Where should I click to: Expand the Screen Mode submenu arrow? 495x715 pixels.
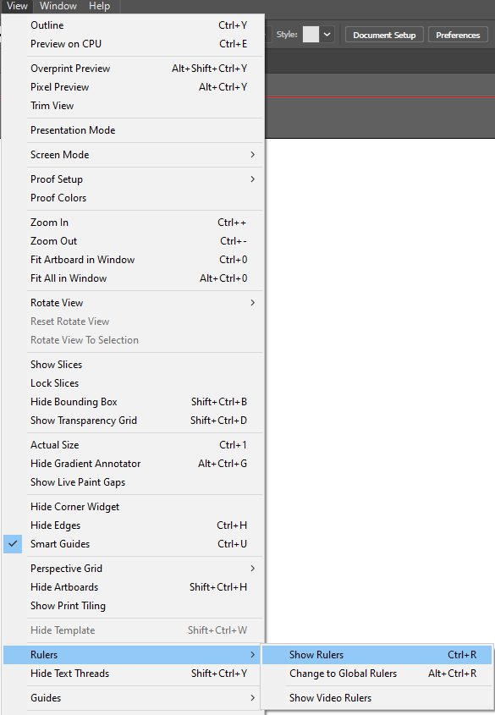[x=252, y=155]
